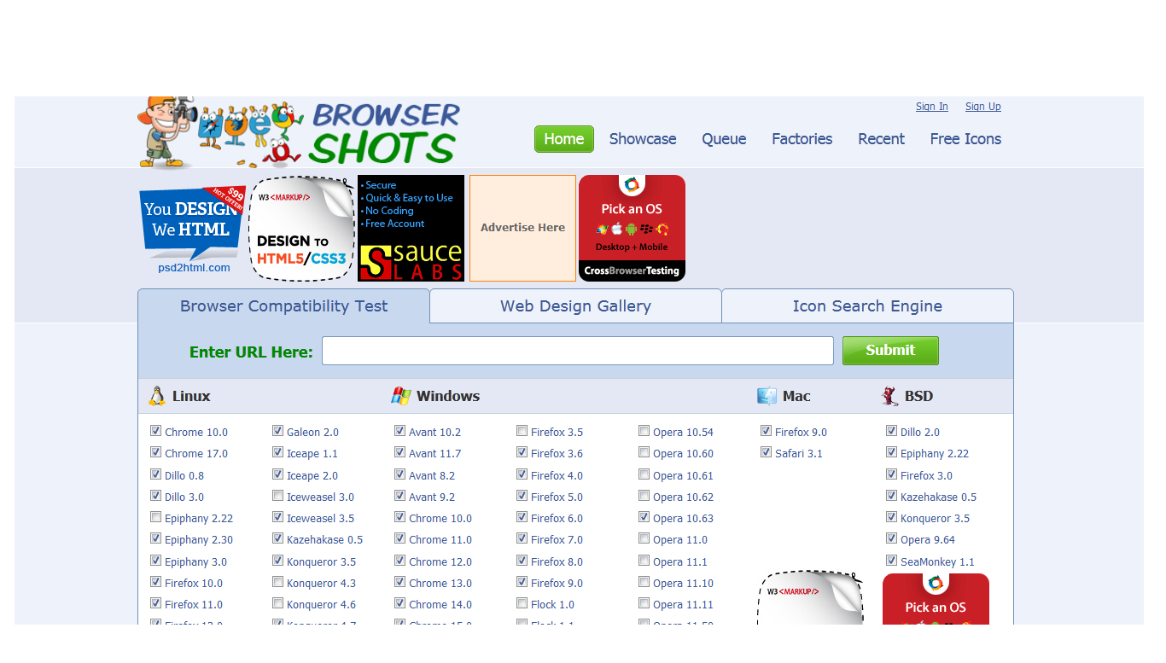Click the Windows logo icon
1166x663 pixels.
tap(400, 395)
